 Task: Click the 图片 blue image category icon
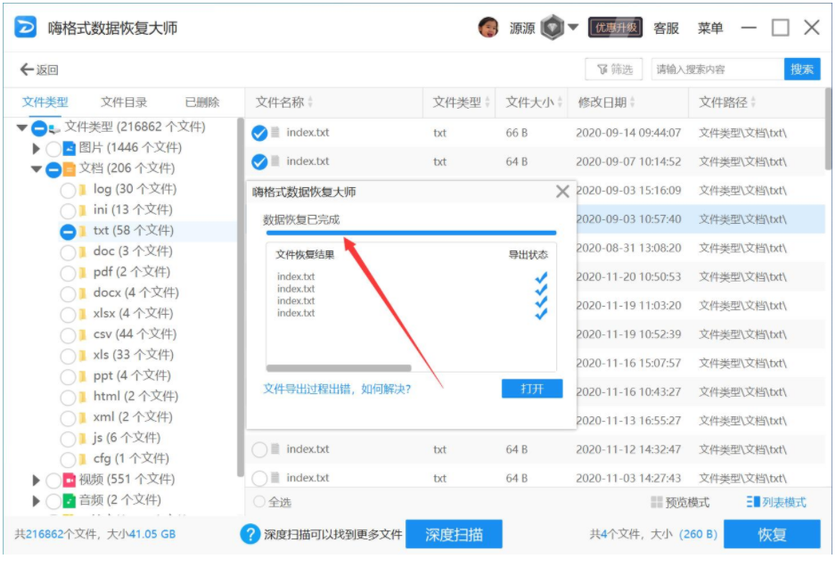tap(70, 148)
